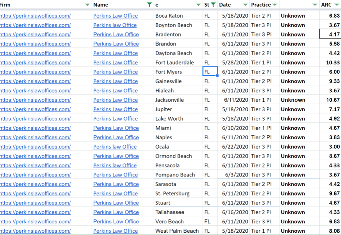Select the 'Pompano Beach' cell
341x235 pixels.
(178, 175)
